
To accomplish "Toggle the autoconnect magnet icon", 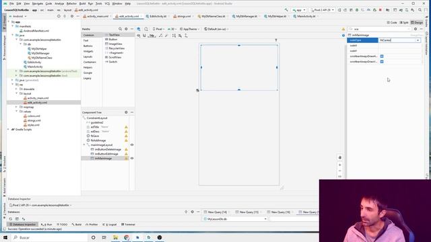I will pos(144,36).
